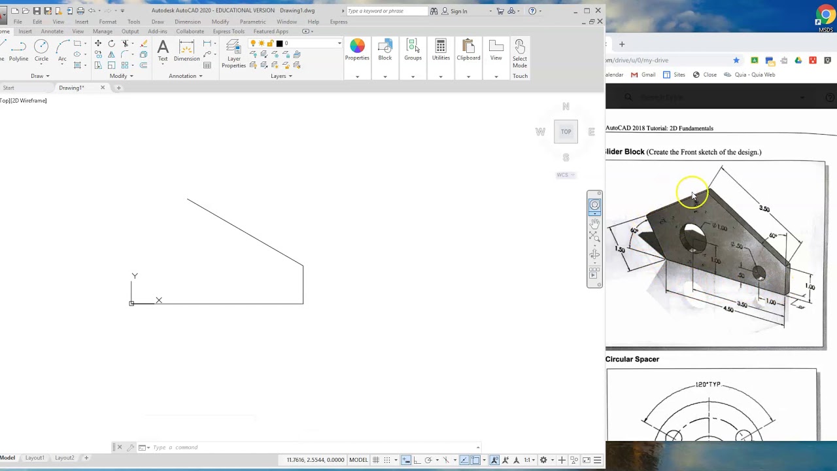Open Layer Properties manager
The height and width of the screenshot is (471, 837).
[x=233, y=54]
